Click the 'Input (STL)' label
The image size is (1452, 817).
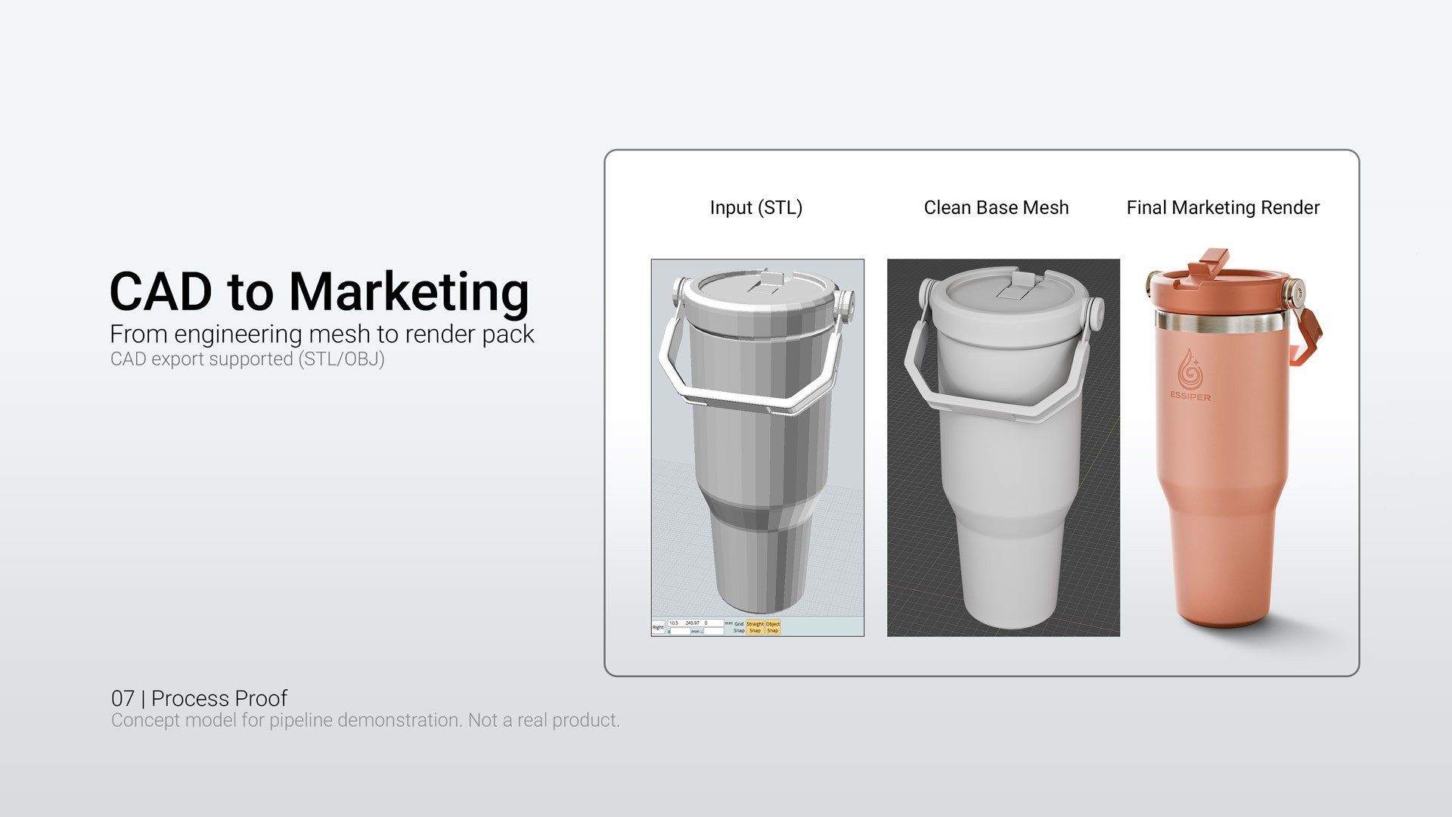(x=755, y=207)
